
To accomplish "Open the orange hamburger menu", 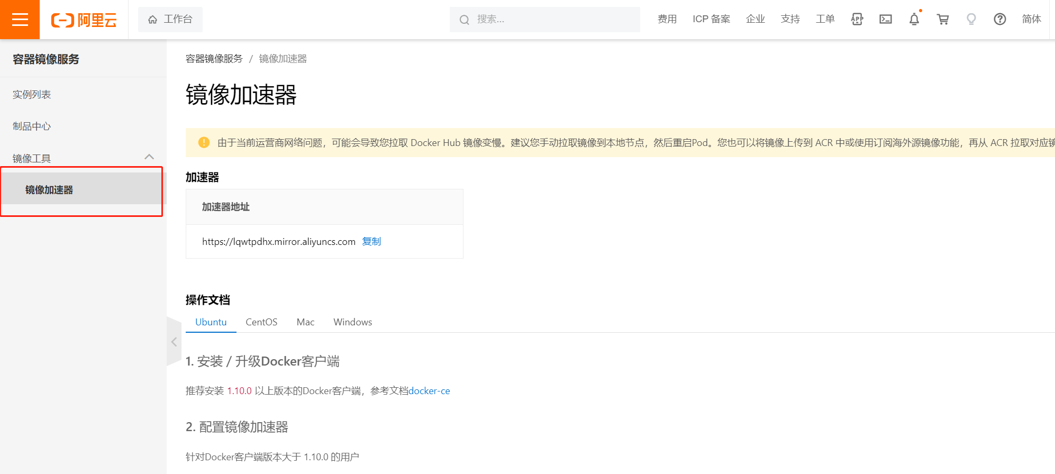I will (20, 20).
